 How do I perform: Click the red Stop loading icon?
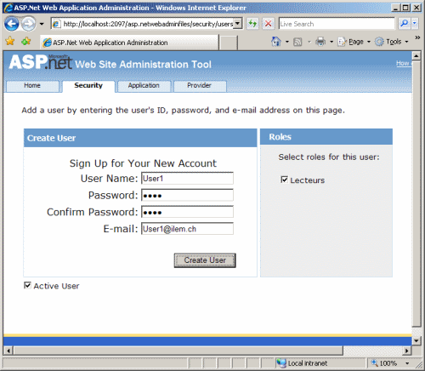pos(268,24)
